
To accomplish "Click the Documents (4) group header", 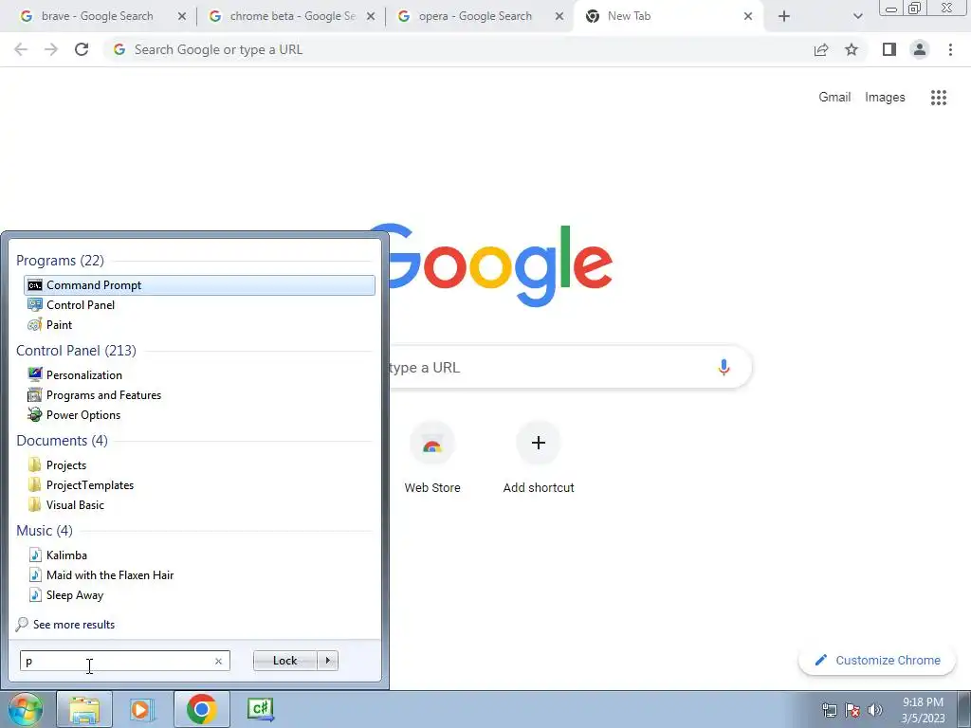I will pos(62,441).
